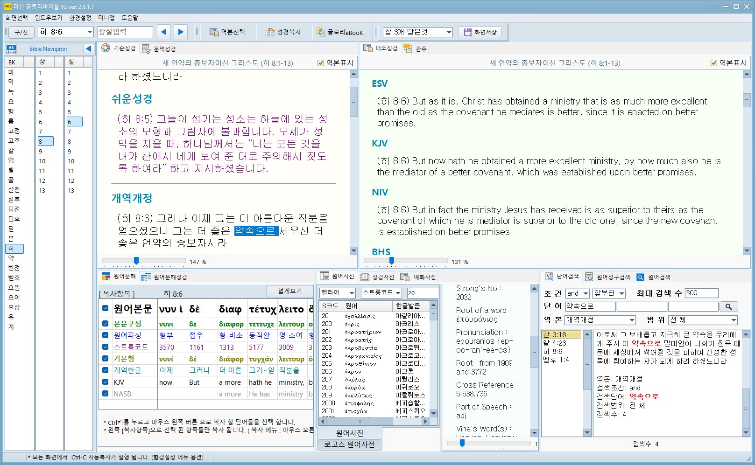
Task: Expand the 히 8:6 verse dropdown
Action: click(90, 32)
